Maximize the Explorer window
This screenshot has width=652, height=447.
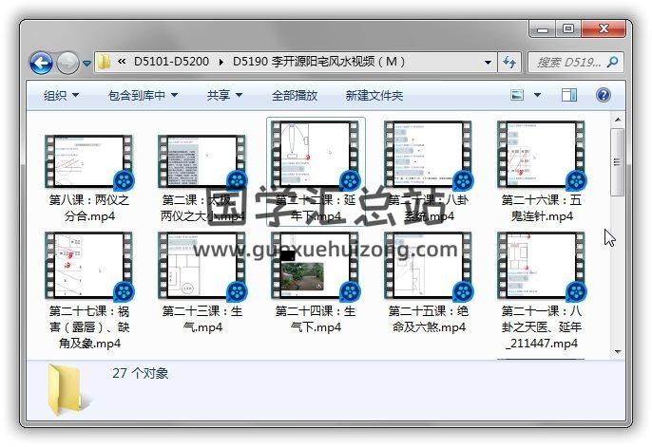[568, 29]
